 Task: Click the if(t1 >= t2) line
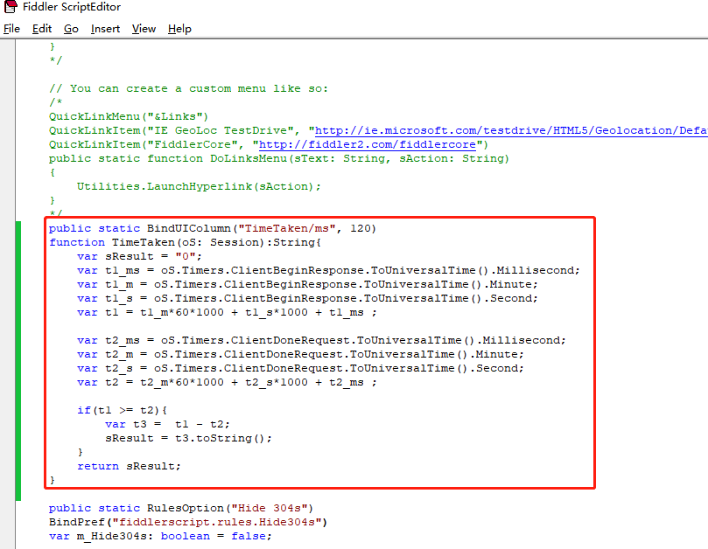(122, 410)
